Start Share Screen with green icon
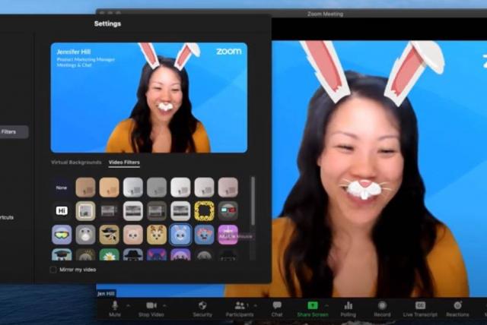The image size is (487, 325). click(x=313, y=308)
